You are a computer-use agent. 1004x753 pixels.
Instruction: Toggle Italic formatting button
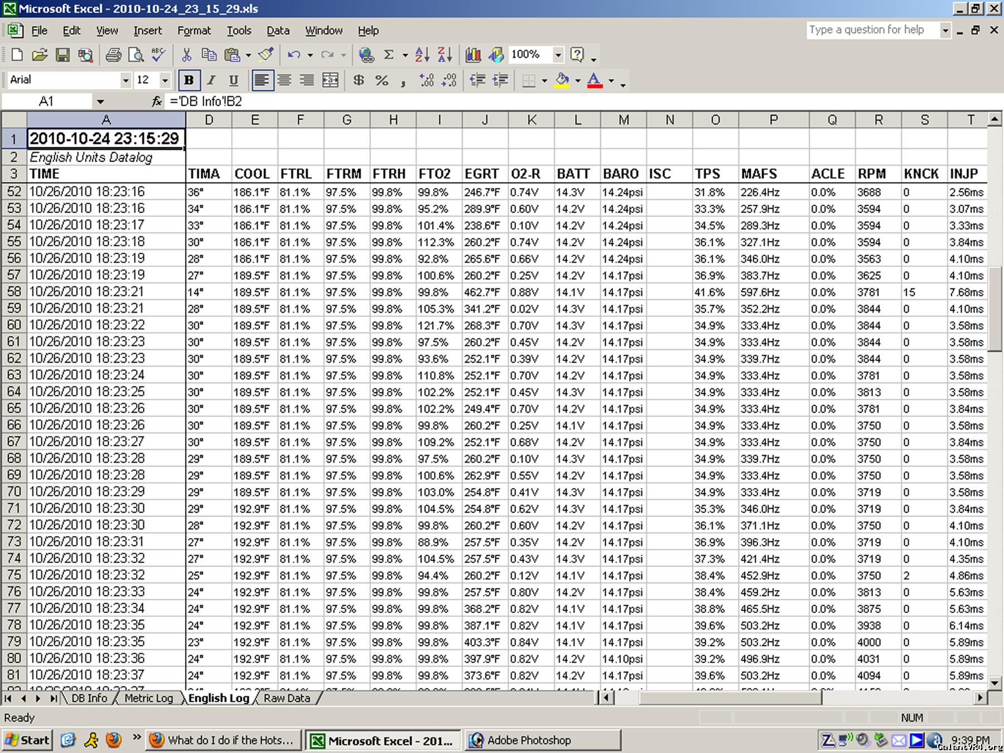pyautogui.click(x=211, y=80)
